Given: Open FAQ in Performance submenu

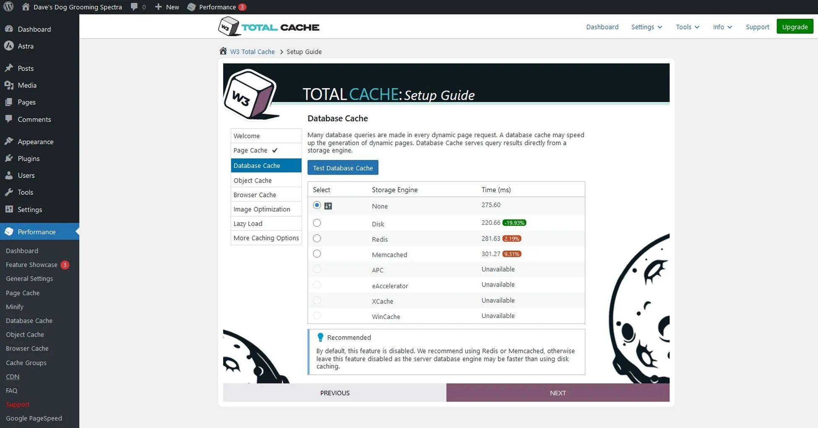Looking at the screenshot, I should [x=11, y=390].
